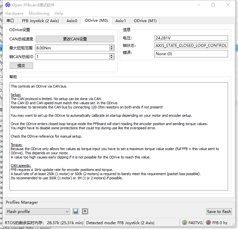Click the 更改CAN设置 button
The width and height of the screenshot is (238, 229).
pos(75,39)
